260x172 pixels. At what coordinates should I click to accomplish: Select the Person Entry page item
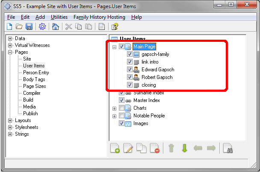[x=36, y=73]
